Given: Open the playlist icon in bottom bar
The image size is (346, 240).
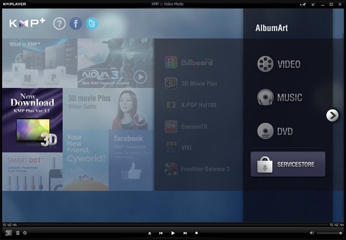Looking at the screenshot, I should tap(18, 233).
